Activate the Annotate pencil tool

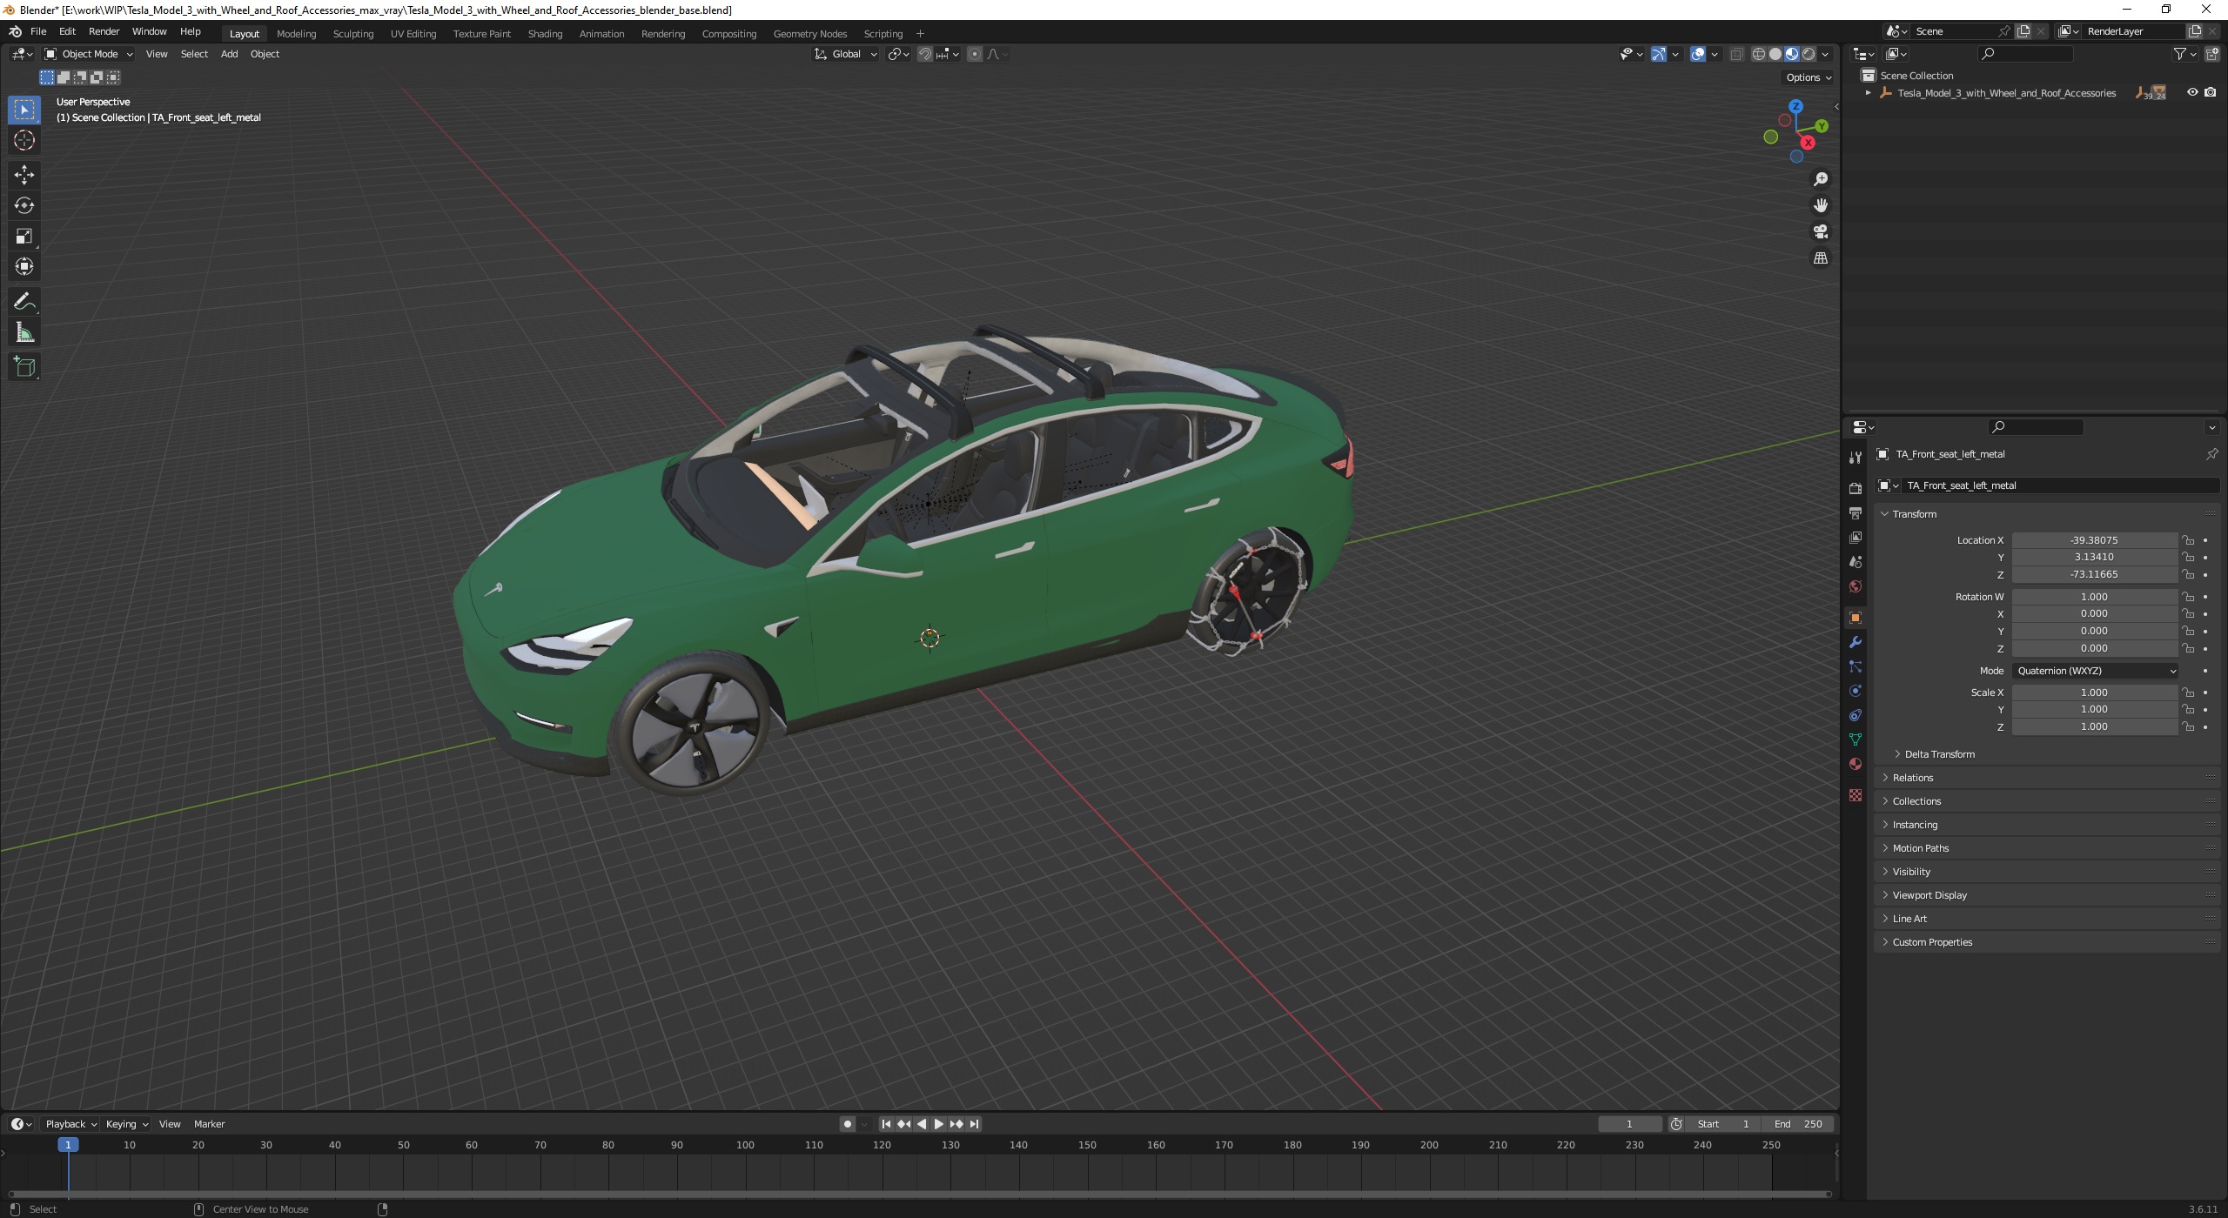pos(24,302)
